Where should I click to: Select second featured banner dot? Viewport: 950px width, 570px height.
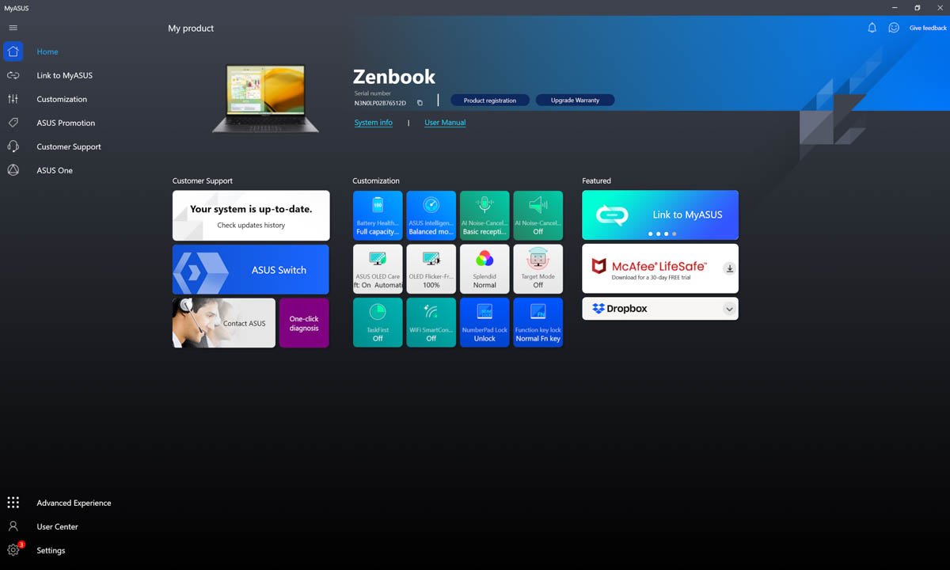tap(658, 234)
